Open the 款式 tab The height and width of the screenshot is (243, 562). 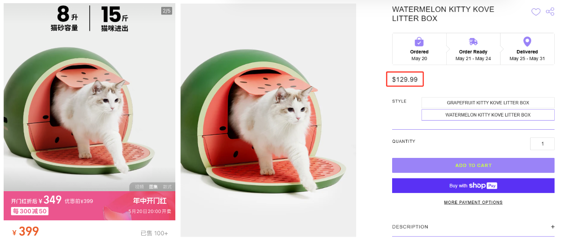(167, 187)
